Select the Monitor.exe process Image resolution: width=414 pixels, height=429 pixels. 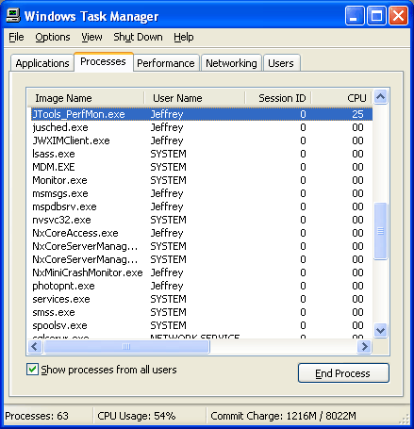202,180
